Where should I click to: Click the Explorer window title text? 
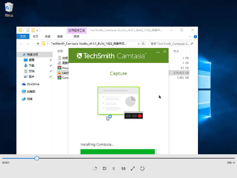(x=126, y=30)
